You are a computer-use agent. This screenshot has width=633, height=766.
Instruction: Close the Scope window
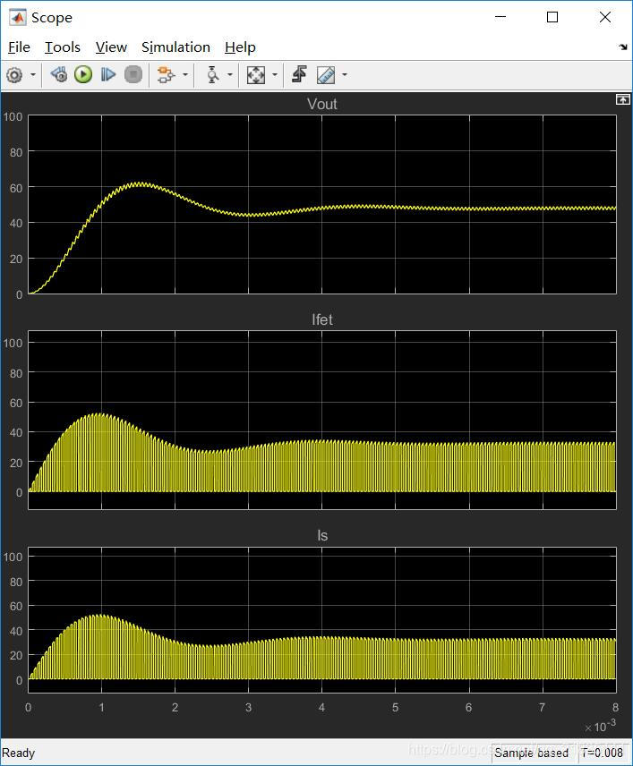605,17
